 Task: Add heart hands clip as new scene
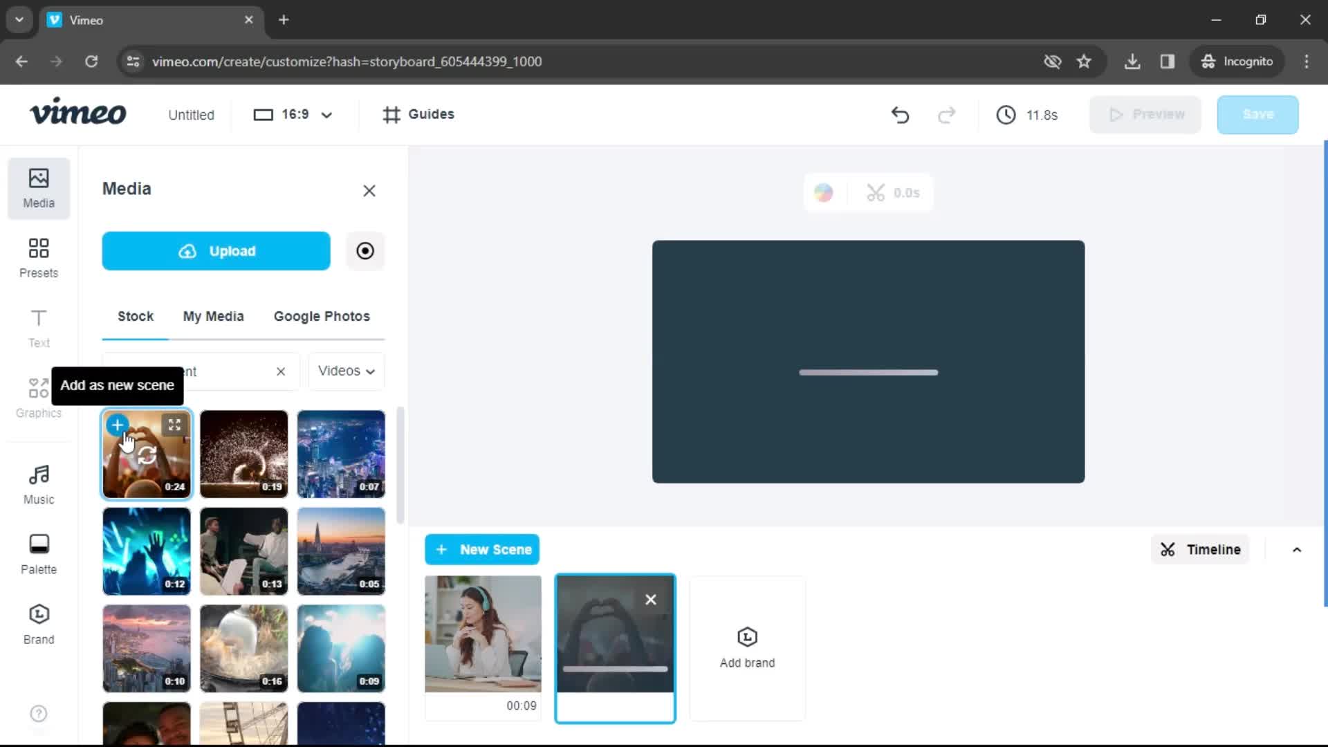(118, 425)
